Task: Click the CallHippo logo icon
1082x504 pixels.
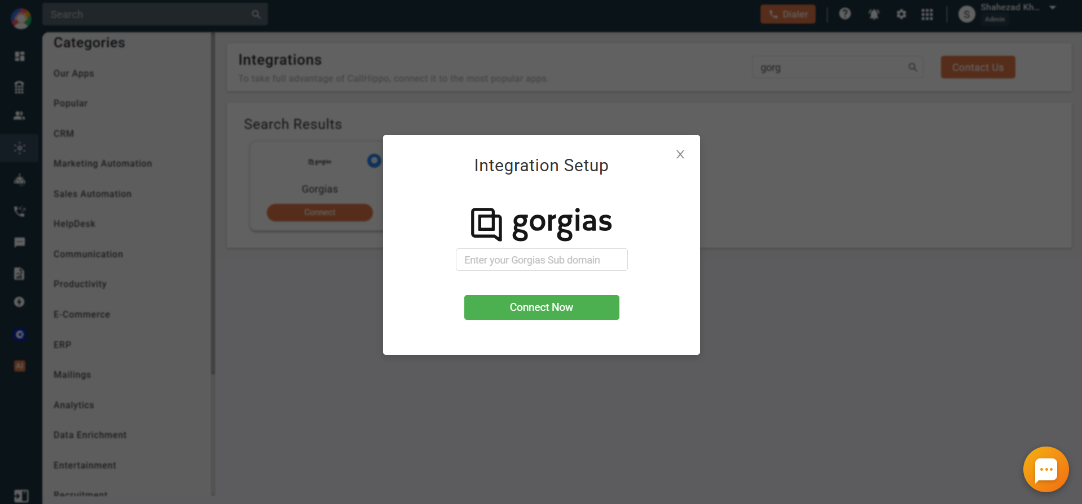Action: point(21,19)
